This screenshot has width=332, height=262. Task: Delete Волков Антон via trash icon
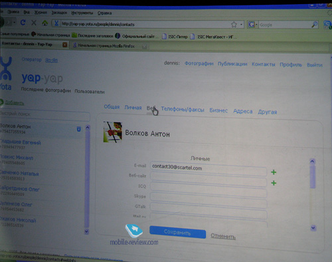(78, 129)
